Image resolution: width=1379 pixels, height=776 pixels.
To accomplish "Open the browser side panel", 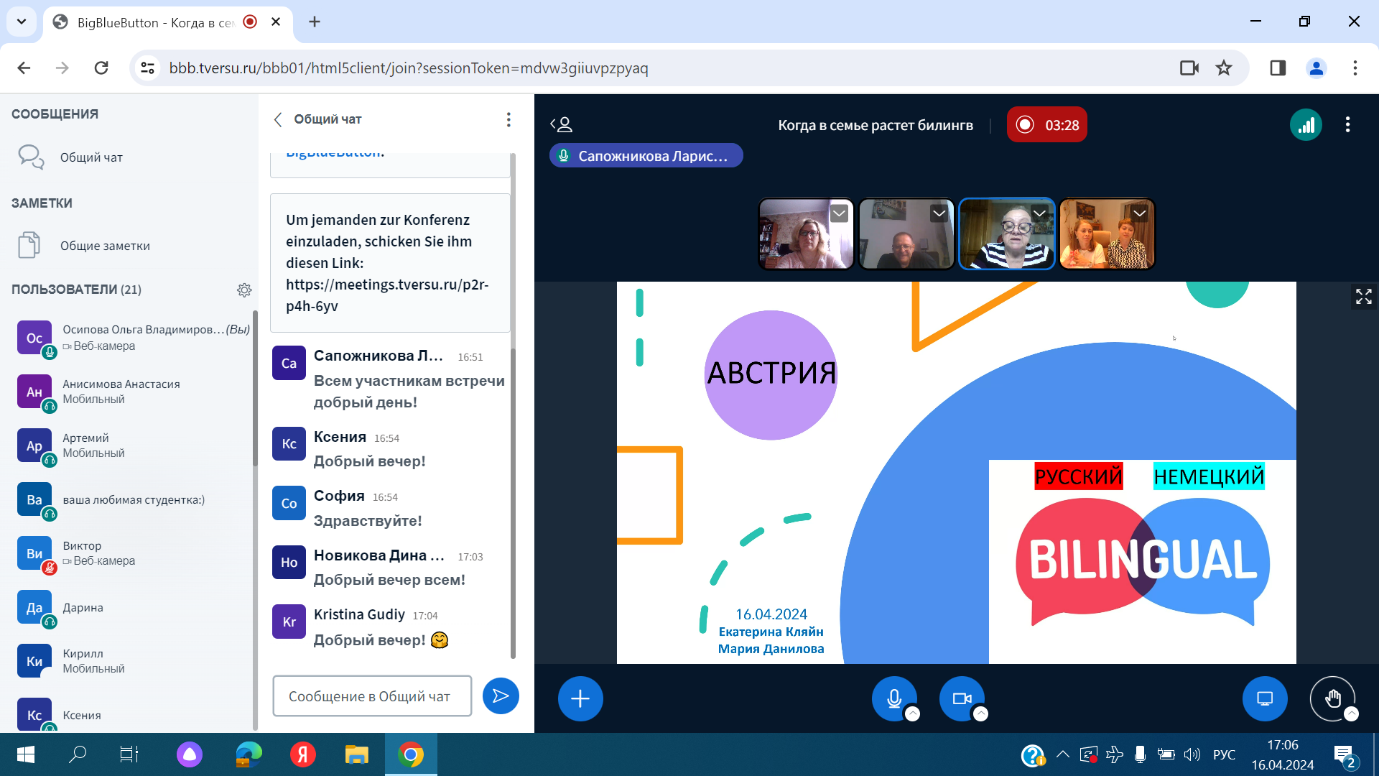I will (x=1278, y=68).
